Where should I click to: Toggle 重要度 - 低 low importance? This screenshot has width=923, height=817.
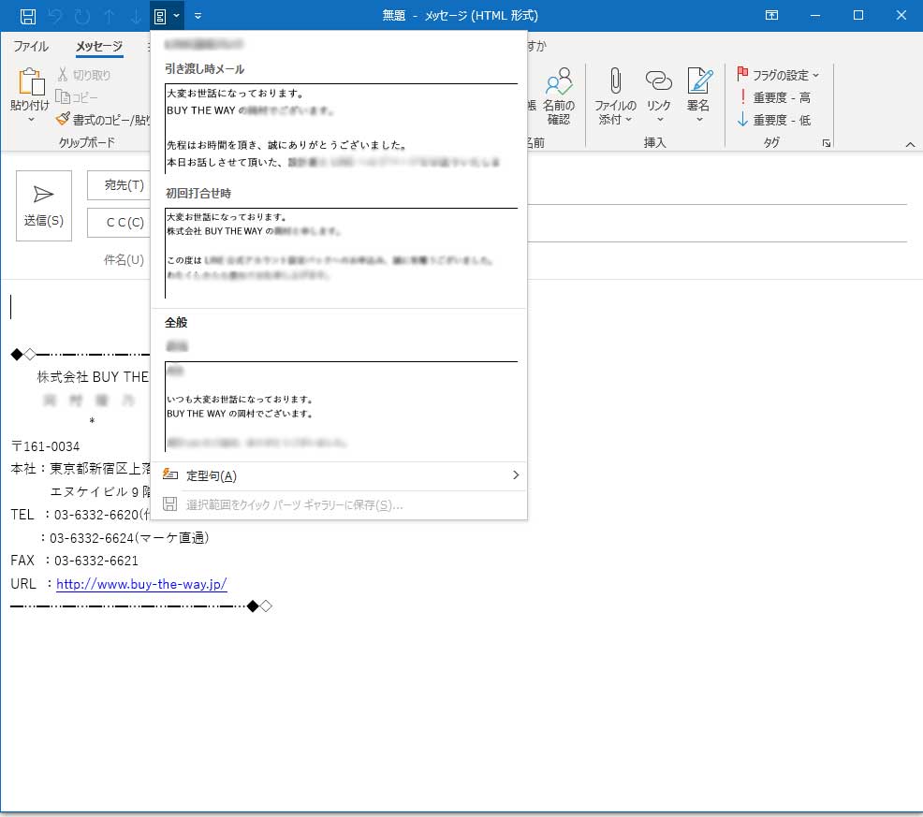click(773, 120)
